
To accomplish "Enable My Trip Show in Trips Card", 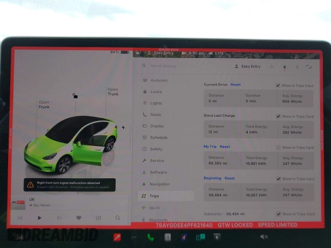I will pos(278,148).
